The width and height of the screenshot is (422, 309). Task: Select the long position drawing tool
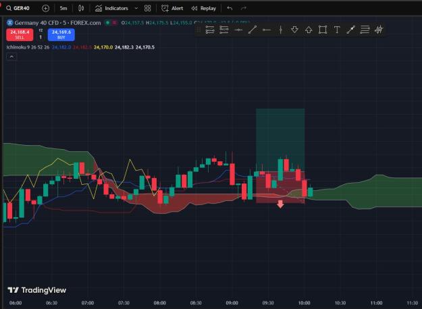click(210, 30)
